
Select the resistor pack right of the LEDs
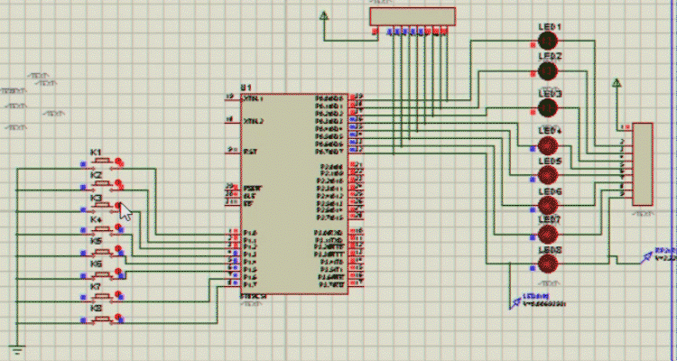coord(643,164)
